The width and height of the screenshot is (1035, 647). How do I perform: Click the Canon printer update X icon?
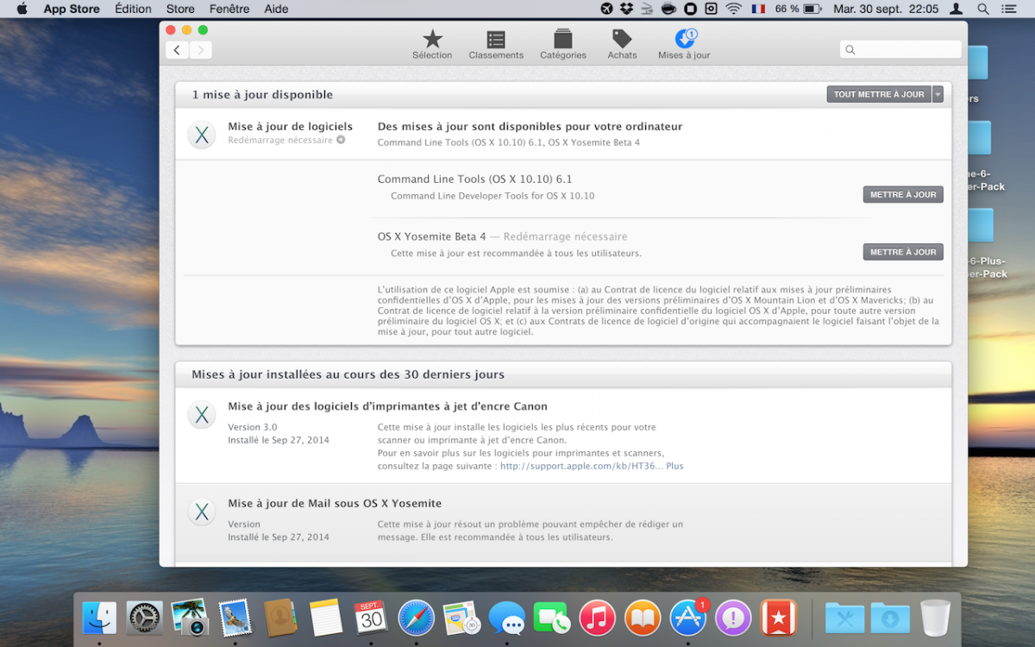tap(201, 415)
